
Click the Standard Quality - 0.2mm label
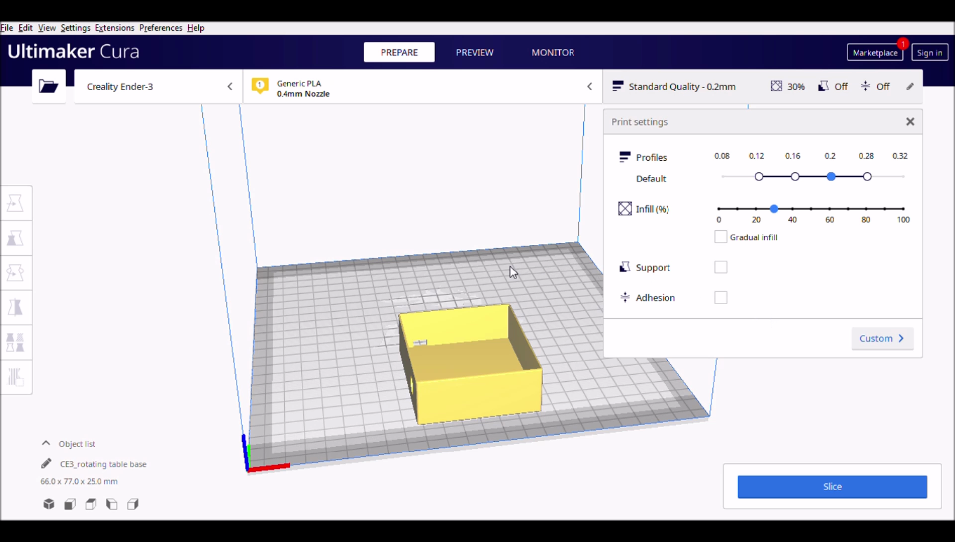click(x=682, y=87)
